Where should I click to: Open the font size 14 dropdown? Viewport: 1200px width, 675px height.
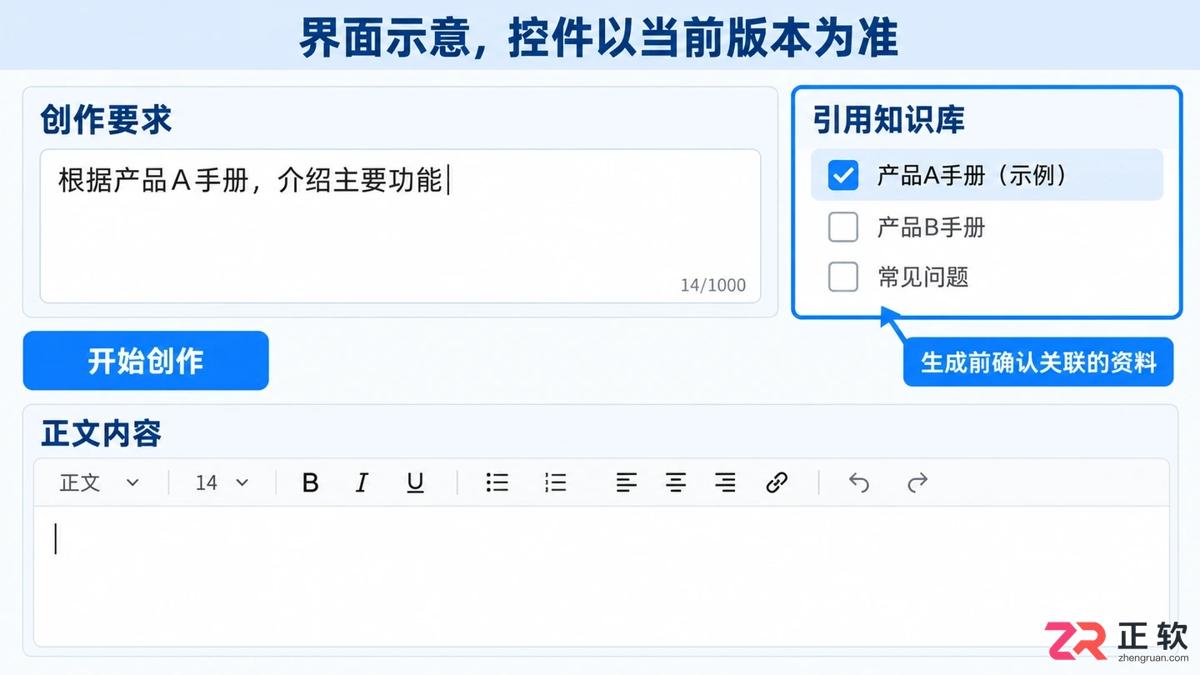pyautogui.click(x=222, y=482)
